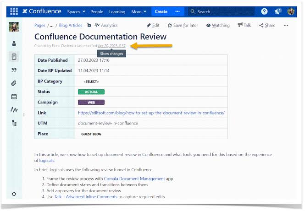This screenshot has width=305, height=211.
Task: Expand the More menu dropdown
Action: 139,12
